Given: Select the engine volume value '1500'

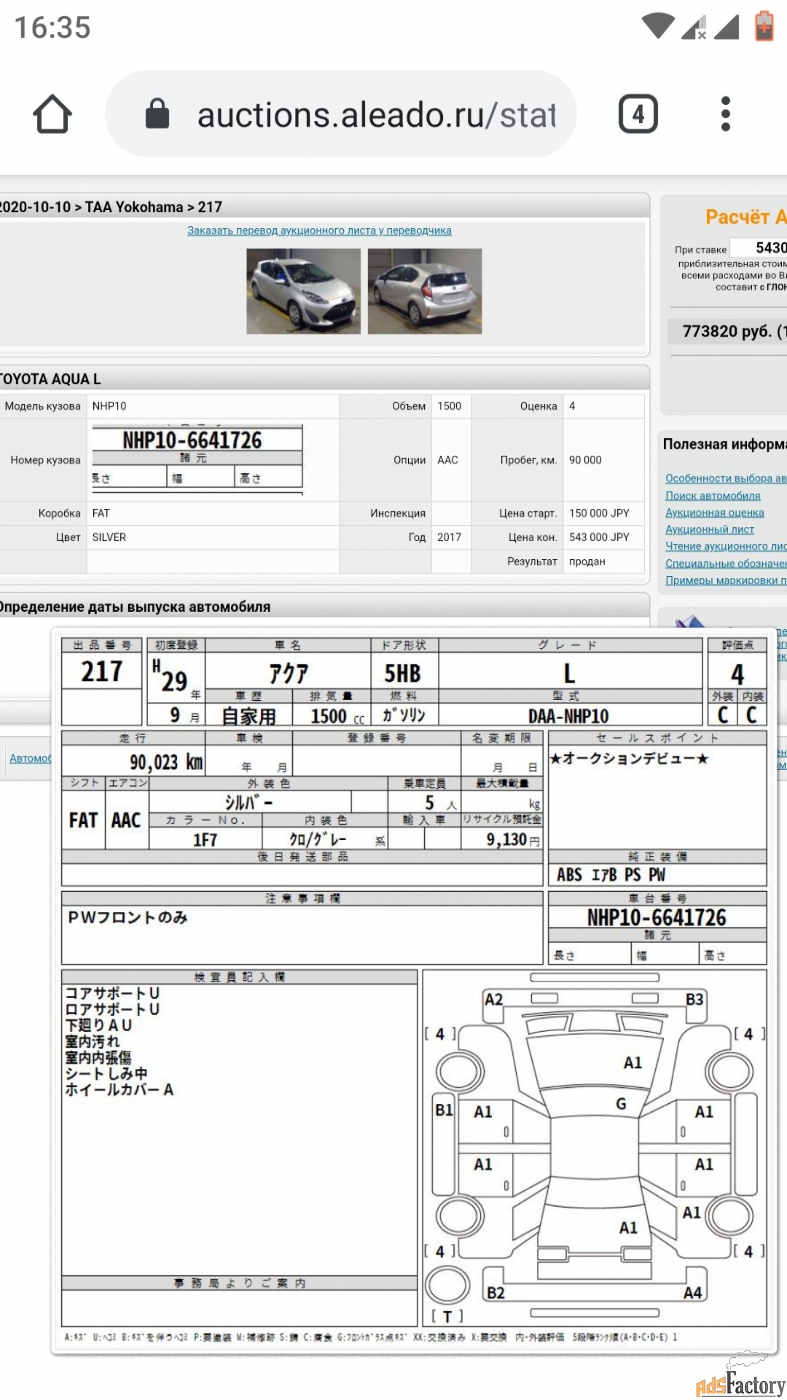Looking at the screenshot, I should (x=449, y=406).
